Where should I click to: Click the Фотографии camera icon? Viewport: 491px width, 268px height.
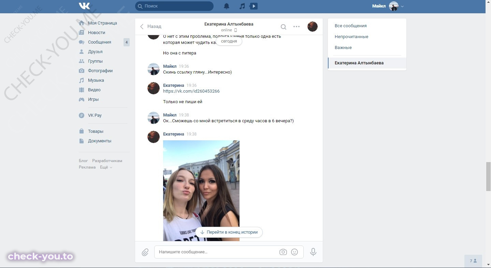(x=82, y=71)
